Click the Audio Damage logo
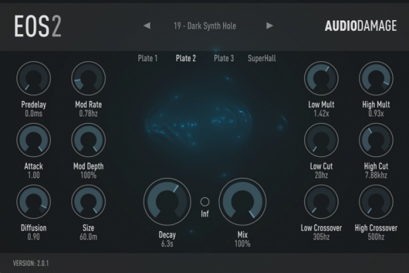This screenshot has width=409, height=273. coord(360,26)
